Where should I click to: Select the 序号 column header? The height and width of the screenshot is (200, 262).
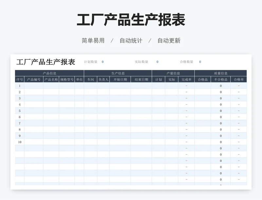20,79
